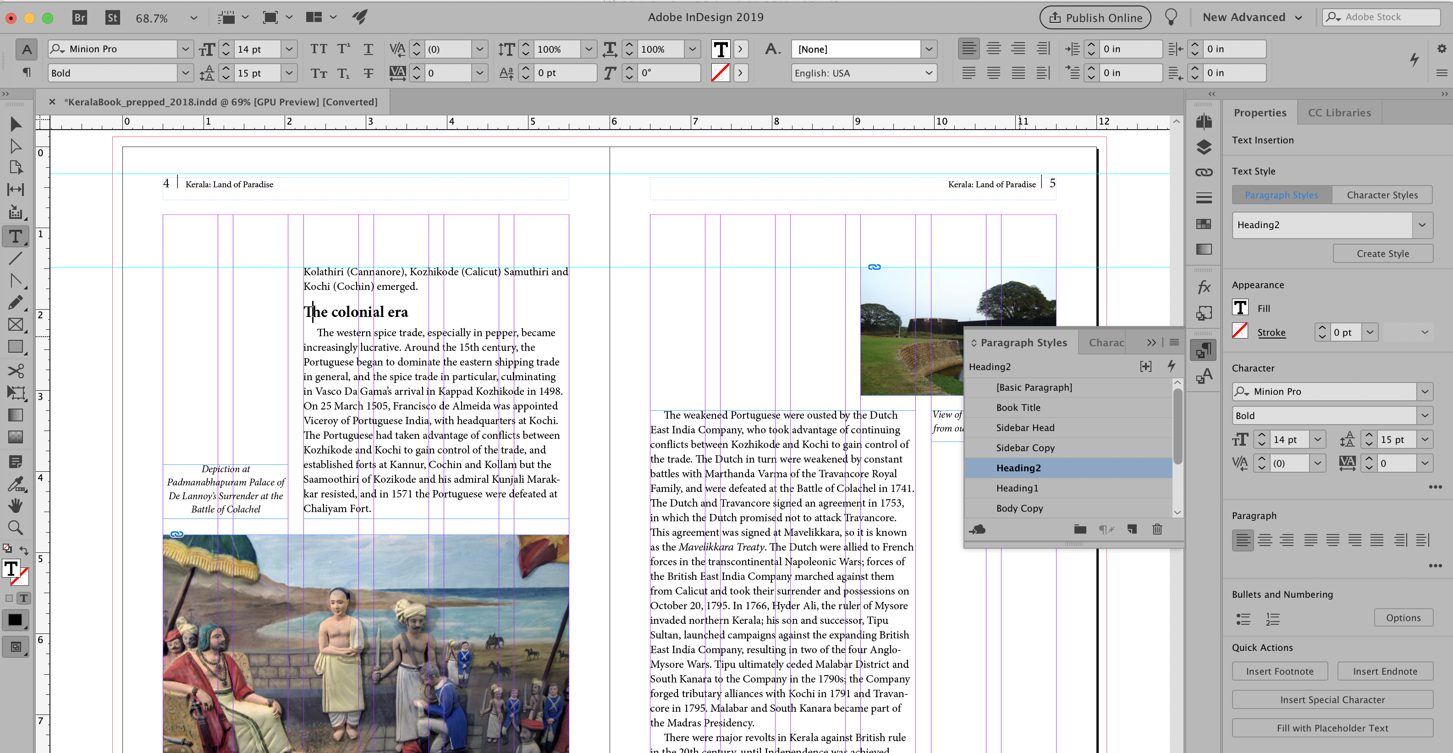
Task: Enable center paragraph alignment in Properties
Action: click(1265, 540)
